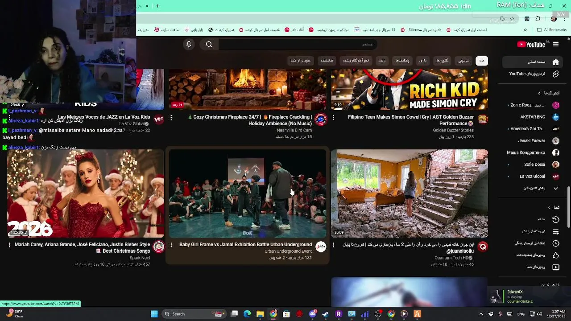Image resolution: width=571 pixels, height=321 pixels.
Task: Open the Best Christmas Songs video thumbnail
Action: pyautogui.click(x=86, y=193)
